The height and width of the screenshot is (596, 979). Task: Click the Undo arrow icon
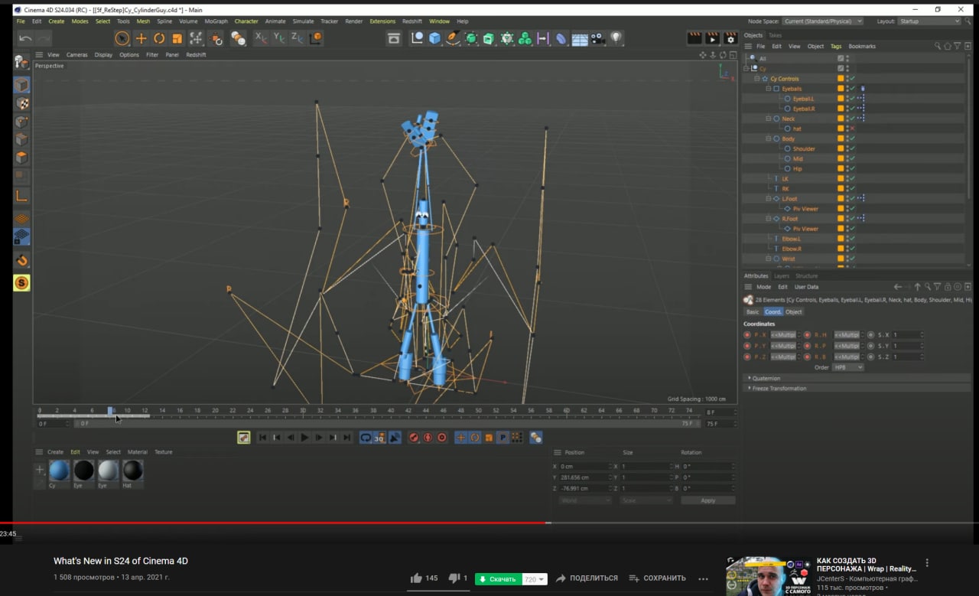pyautogui.click(x=25, y=38)
